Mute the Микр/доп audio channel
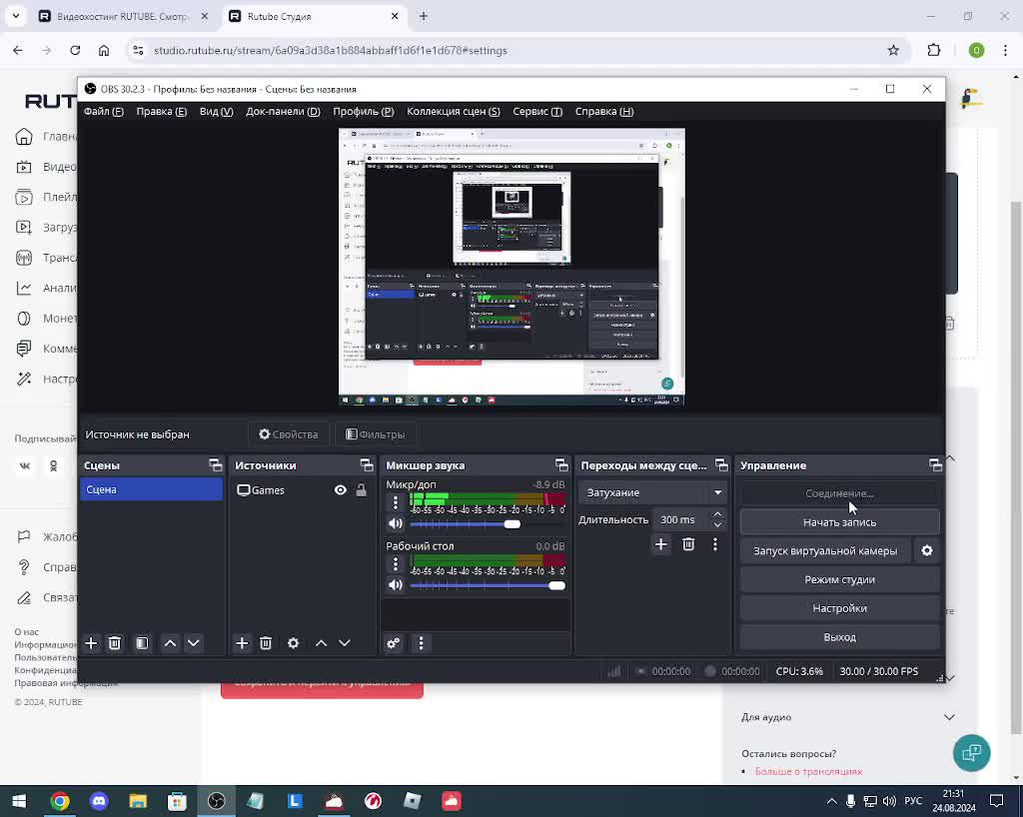1023x817 pixels. tap(396, 523)
